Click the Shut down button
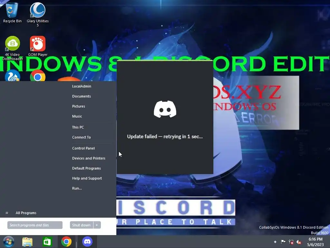The width and height of the screenshot is (330, 248). pyautogui.click(x=82, y=225)
